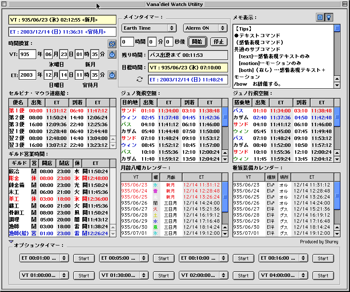This screenshot has width=350, height=292.
Task: Start the VT 04:00:00 option timer
Action: 323,276
